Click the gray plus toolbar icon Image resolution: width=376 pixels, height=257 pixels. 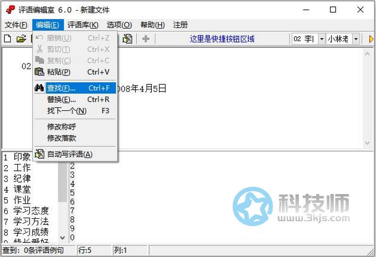(x=146, y=39)
